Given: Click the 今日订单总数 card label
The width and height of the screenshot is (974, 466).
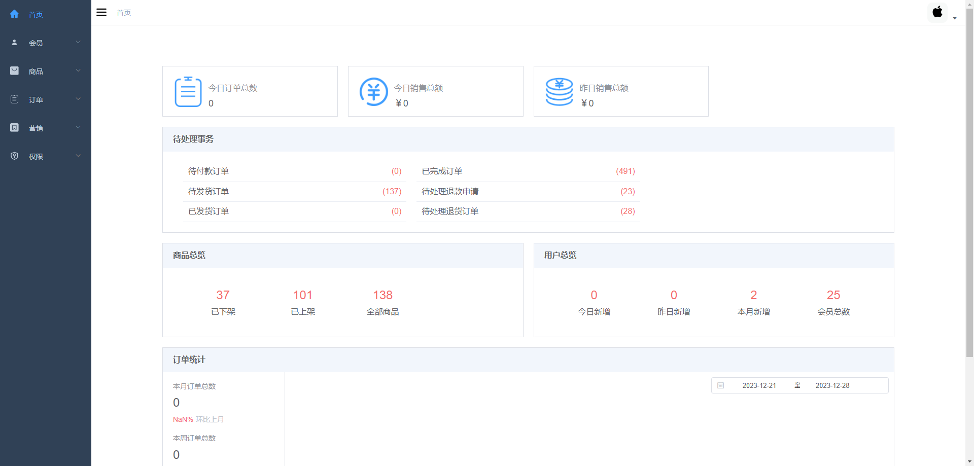Looking at the screenshot, I should pos(233,88).
